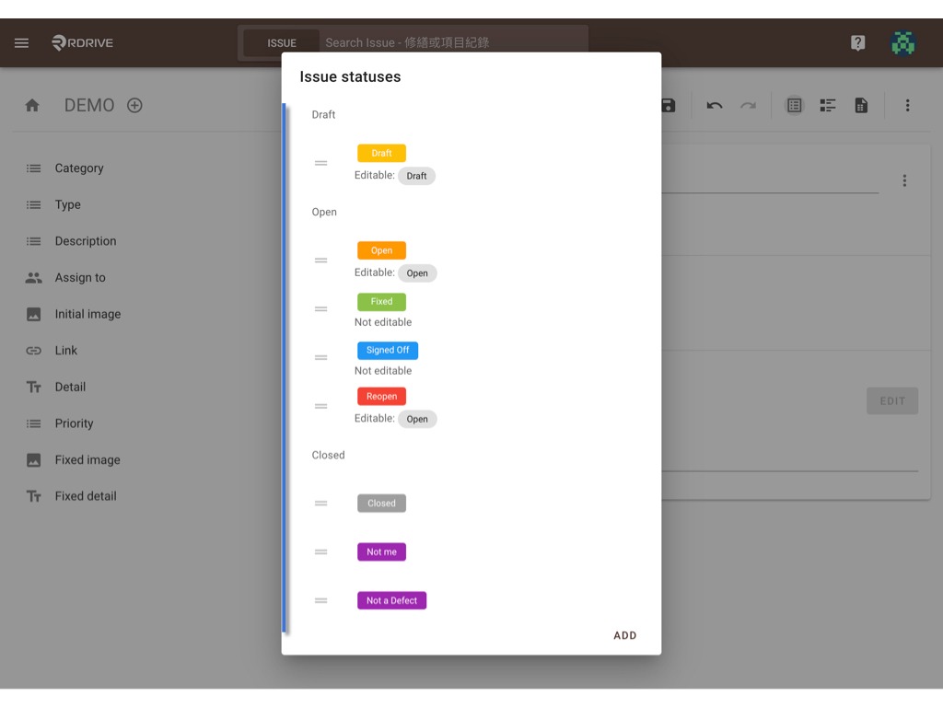Select the gray Closed status chip
943x707 pixels.
(381, 504)
